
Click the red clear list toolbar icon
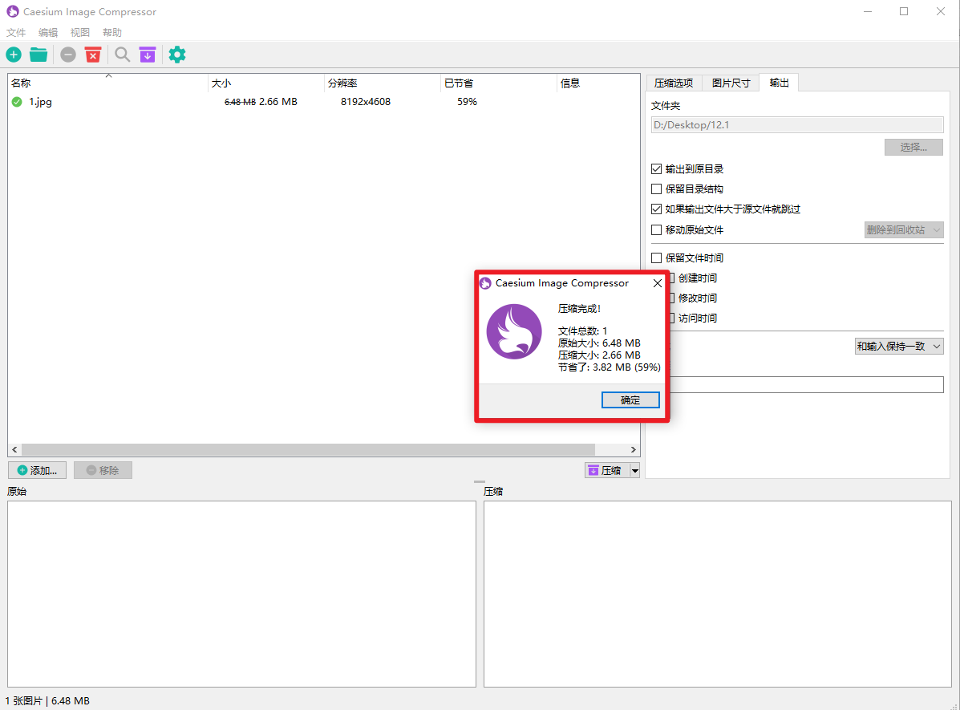93,55
